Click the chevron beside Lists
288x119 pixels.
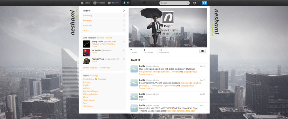124,30
